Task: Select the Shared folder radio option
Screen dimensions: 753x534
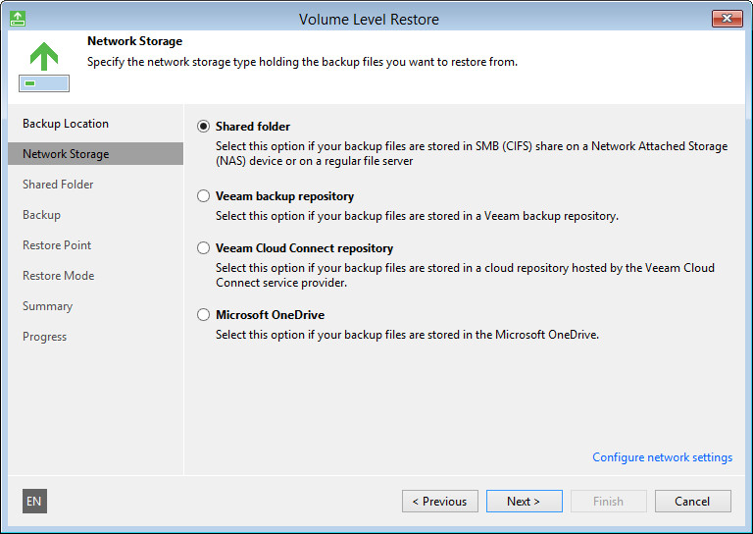Action: [x=204, y=127]
